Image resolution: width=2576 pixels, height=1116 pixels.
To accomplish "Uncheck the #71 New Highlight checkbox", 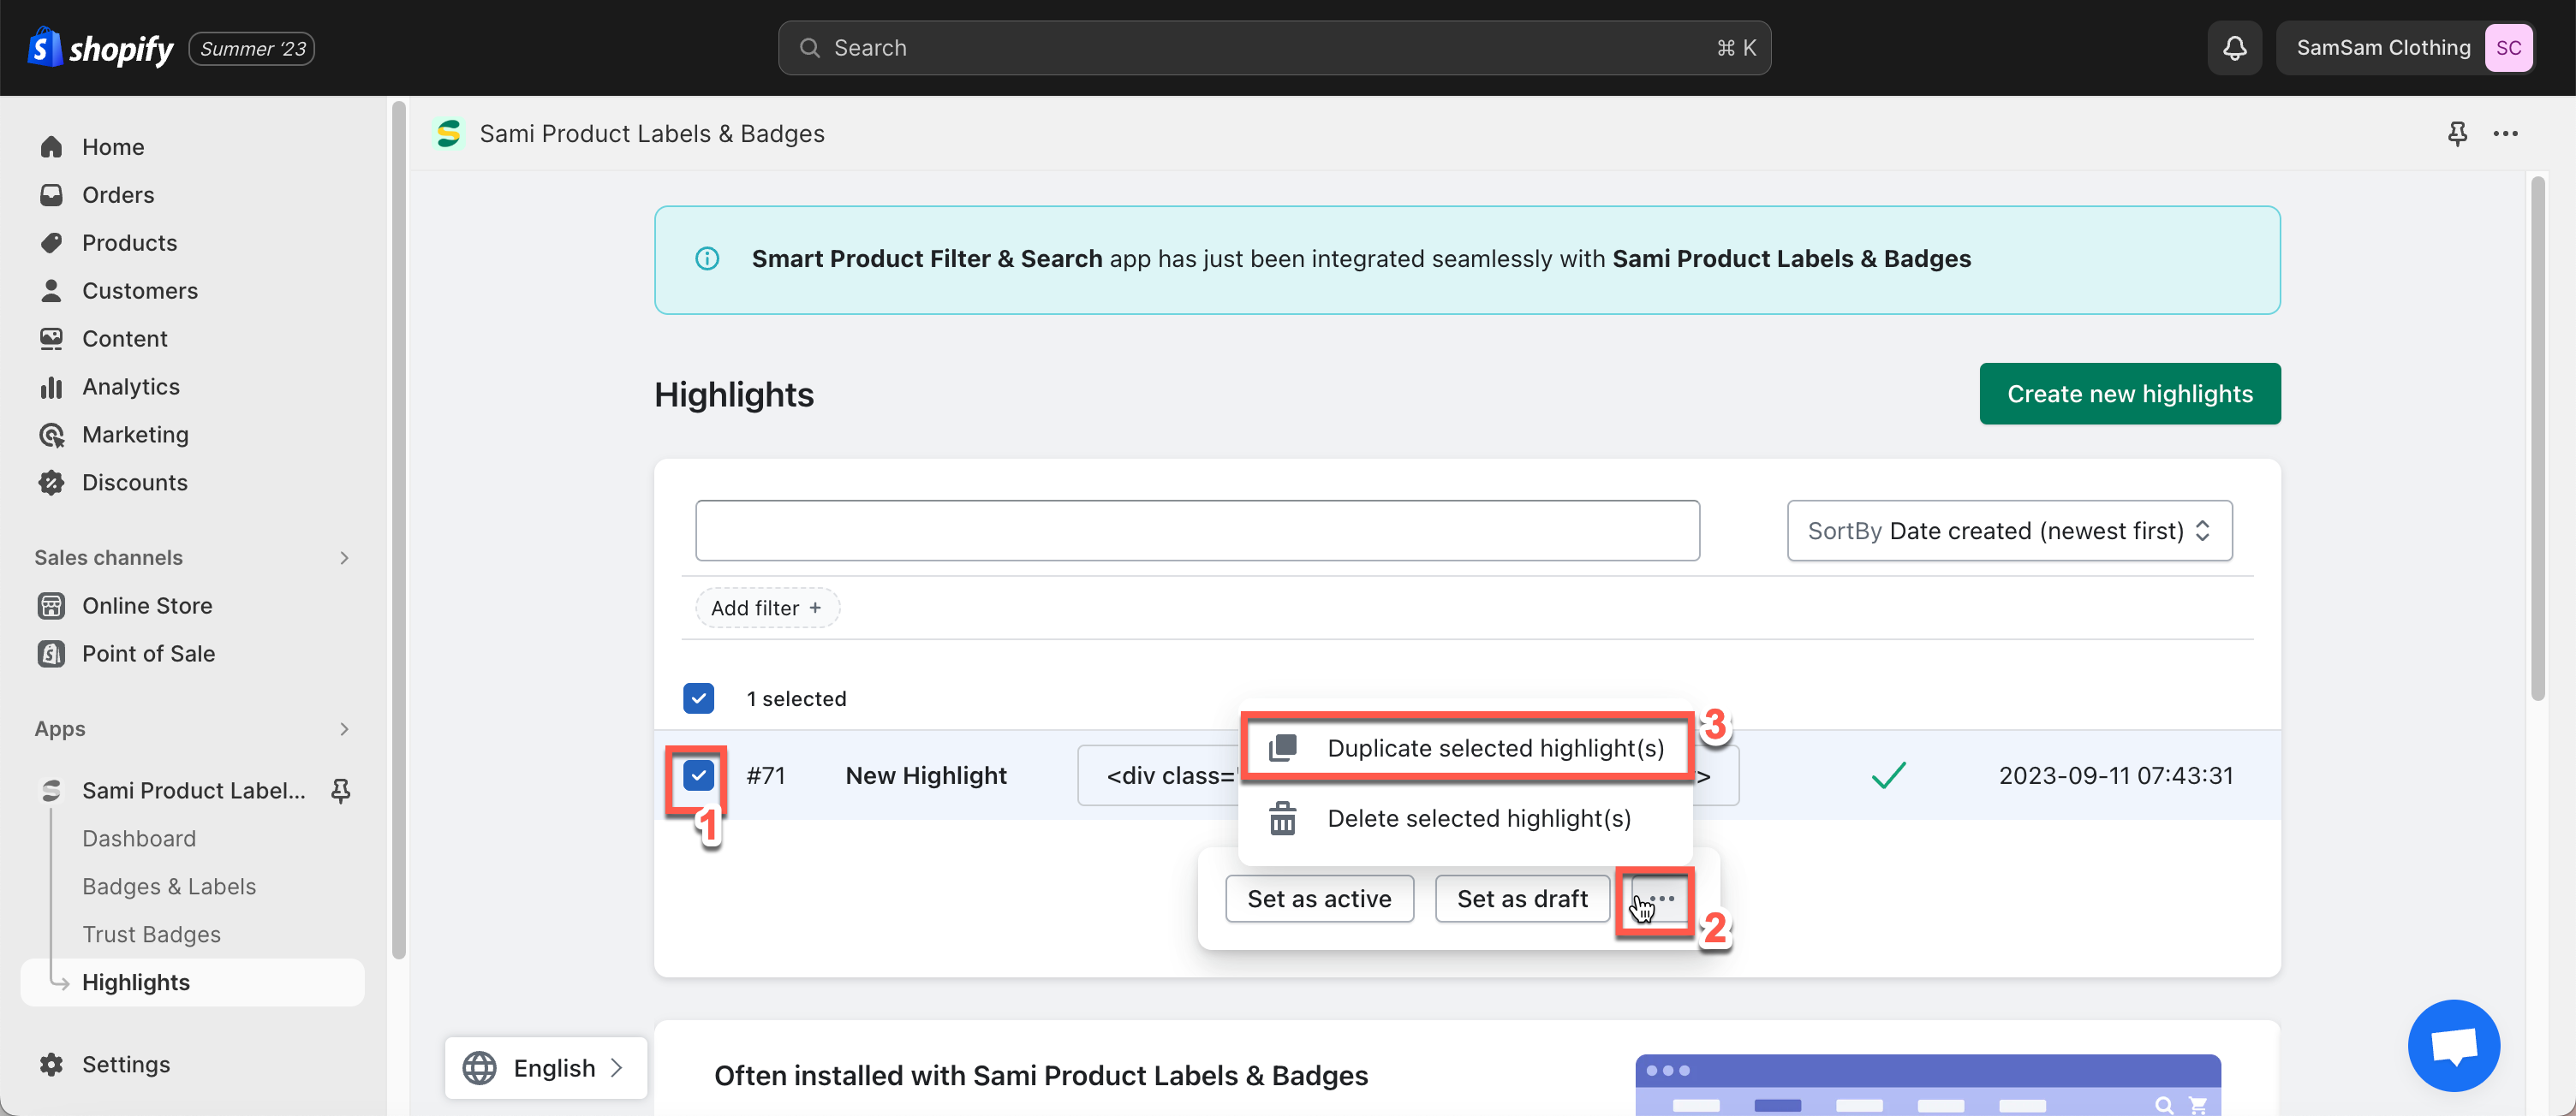I will [x=698, y=775].
